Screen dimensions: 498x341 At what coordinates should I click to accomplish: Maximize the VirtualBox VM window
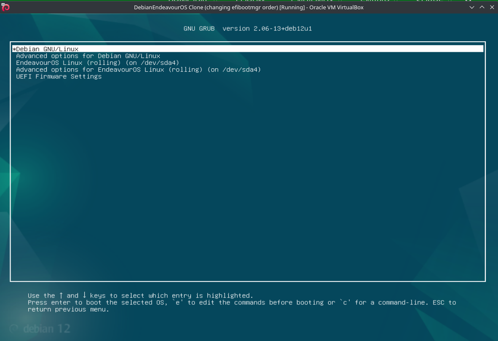click(482, 7)
